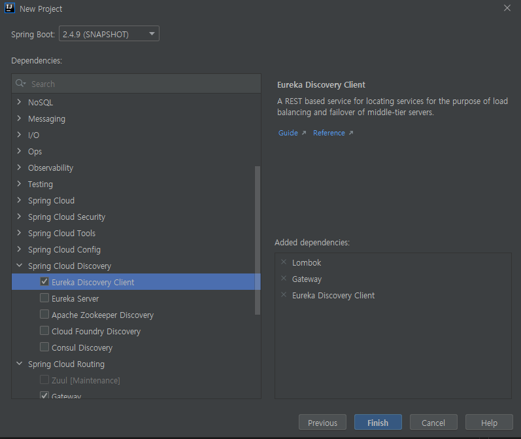Expand Spring Cloud Security category
Viewport: 521px width, 439px height.
[19, 216]
